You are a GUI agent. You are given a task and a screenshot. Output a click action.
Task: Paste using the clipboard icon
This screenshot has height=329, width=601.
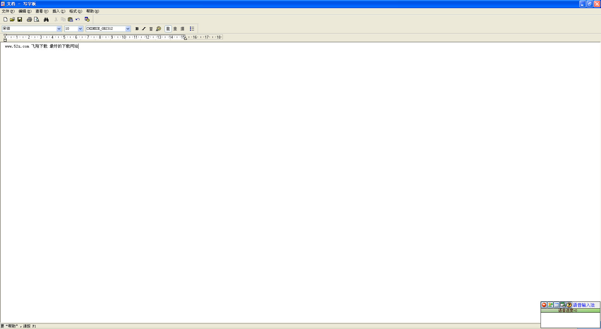(70, 19)
